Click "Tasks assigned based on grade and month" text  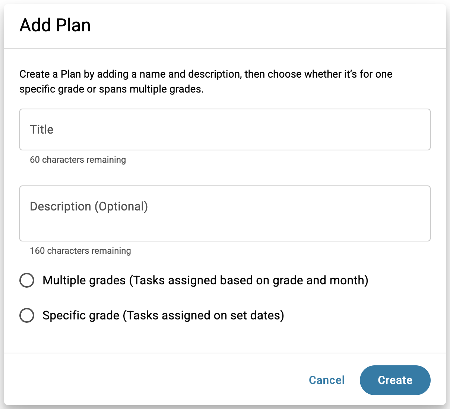pos(249,280)
